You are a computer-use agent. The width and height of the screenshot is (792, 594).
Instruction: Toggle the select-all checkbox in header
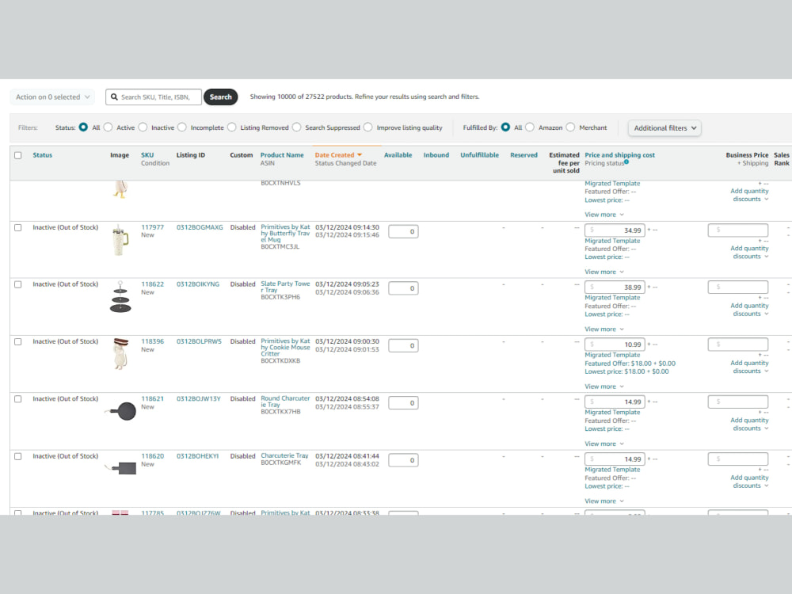pos(18,155)
